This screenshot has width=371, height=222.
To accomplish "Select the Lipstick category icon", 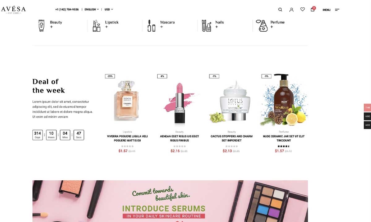I will coord(97,25).
